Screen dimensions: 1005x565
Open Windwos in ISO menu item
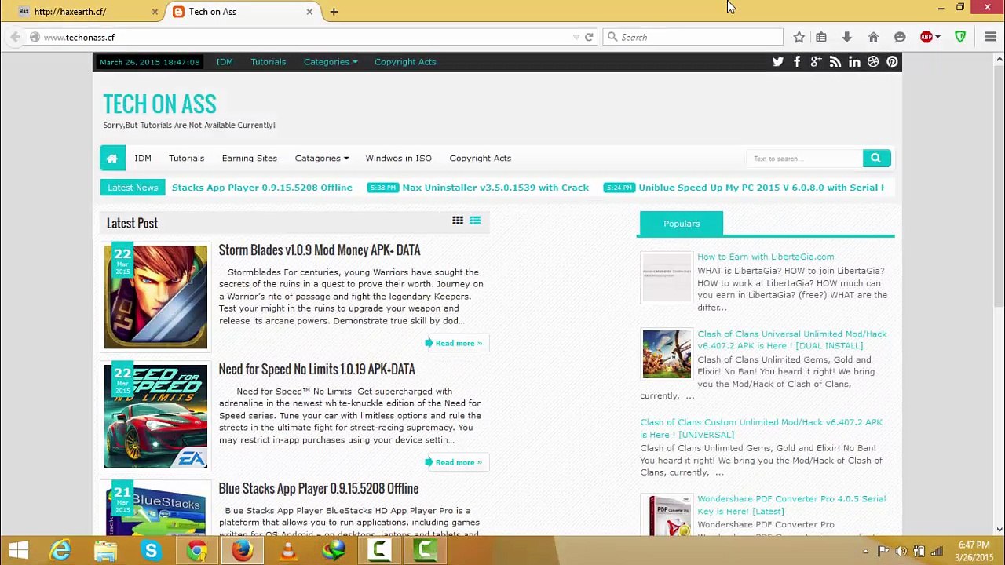[x=398, y=159]
